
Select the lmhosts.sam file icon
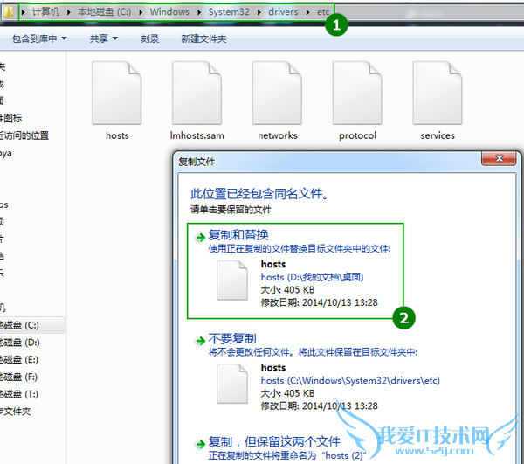click(196, 93)
